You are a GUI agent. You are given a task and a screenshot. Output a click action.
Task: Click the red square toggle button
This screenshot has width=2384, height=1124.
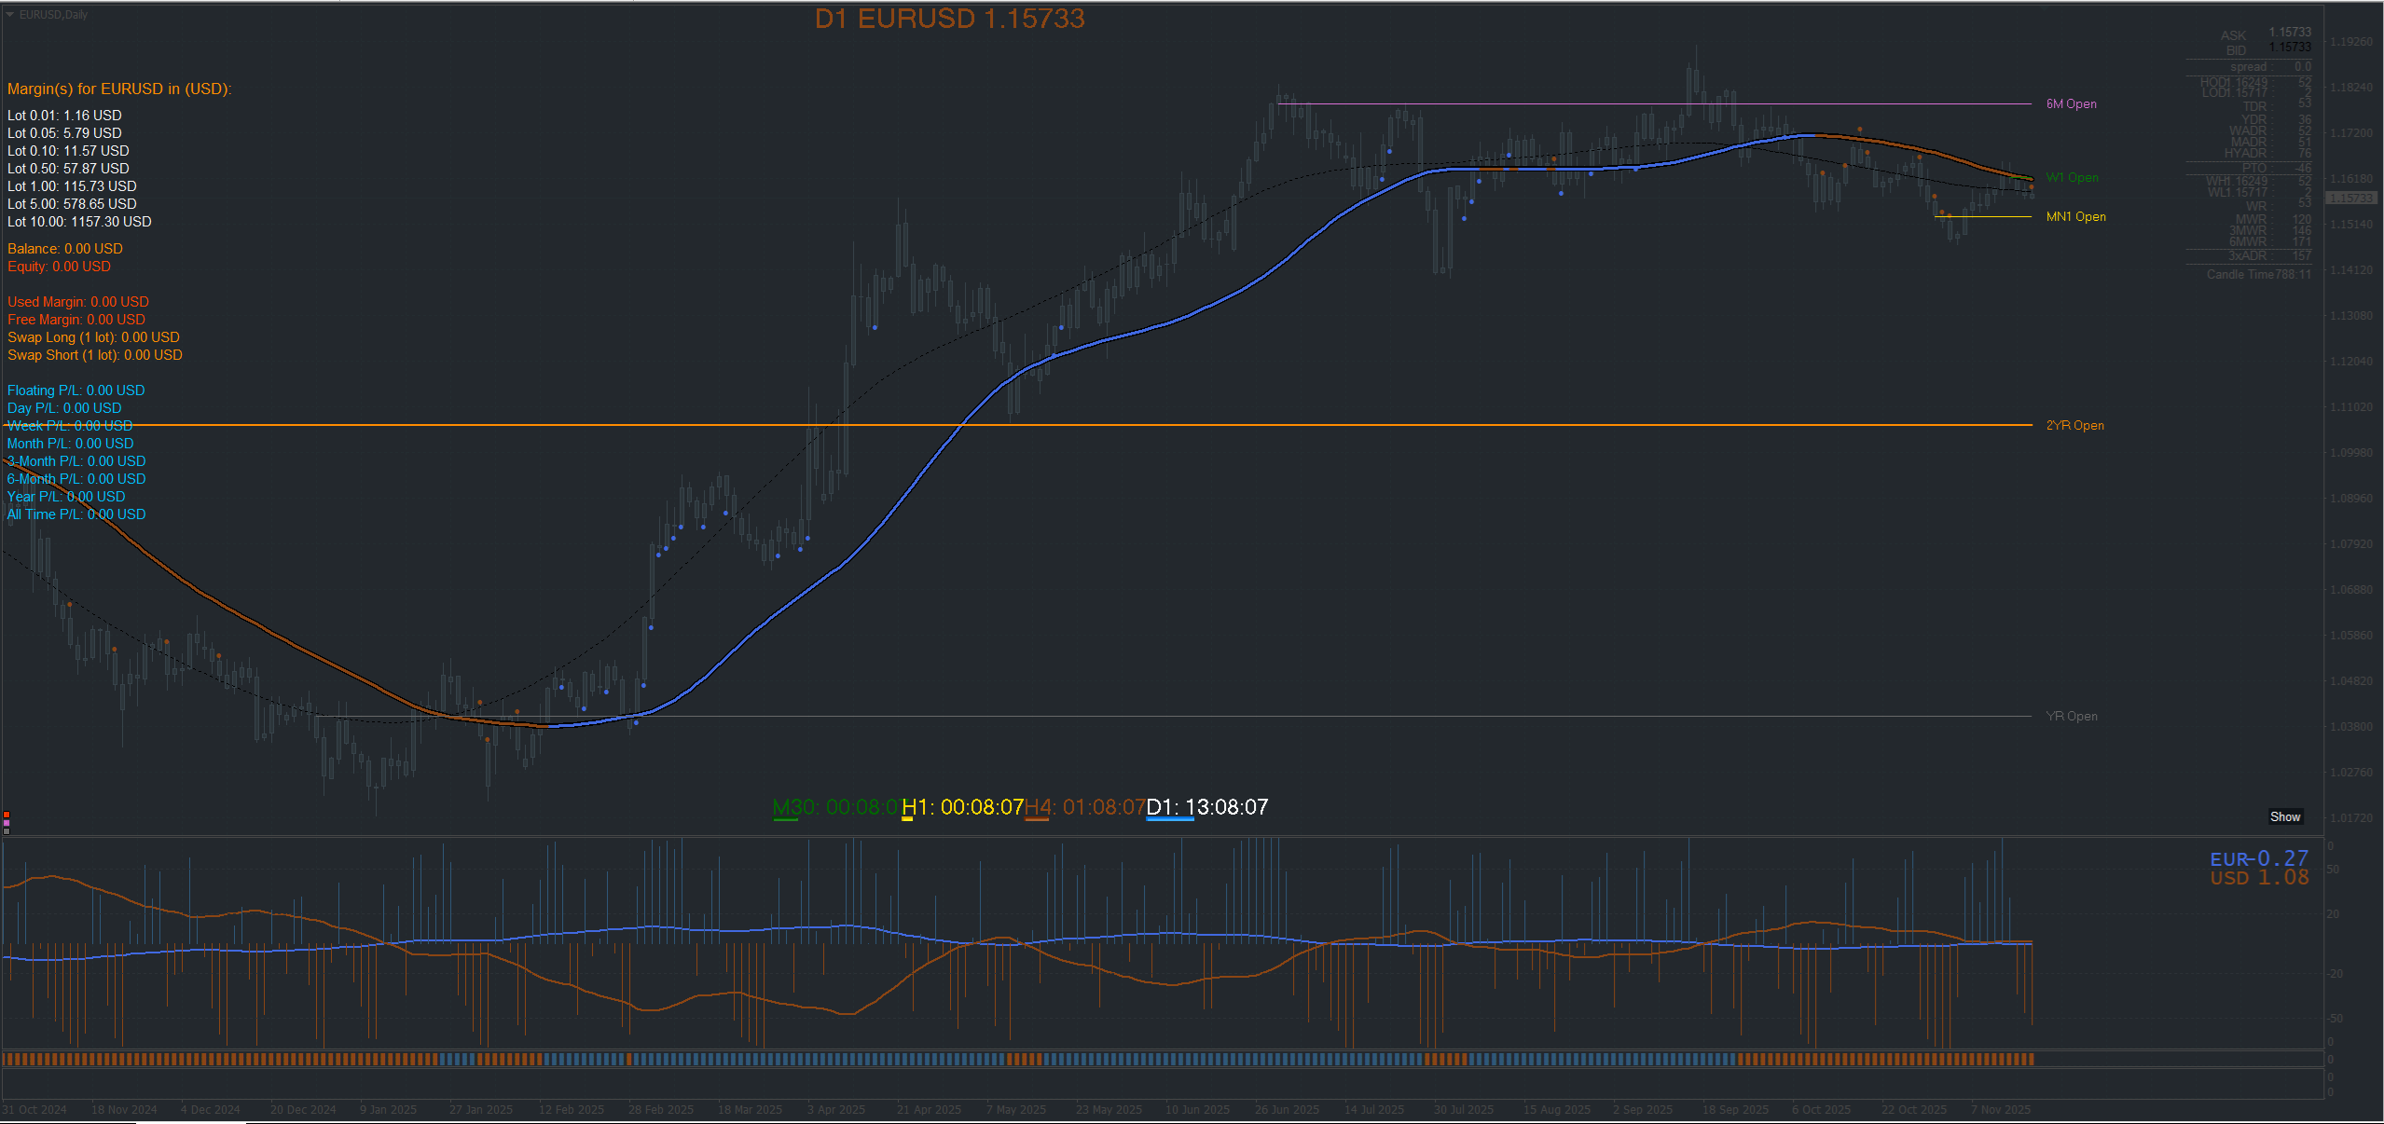7,815
